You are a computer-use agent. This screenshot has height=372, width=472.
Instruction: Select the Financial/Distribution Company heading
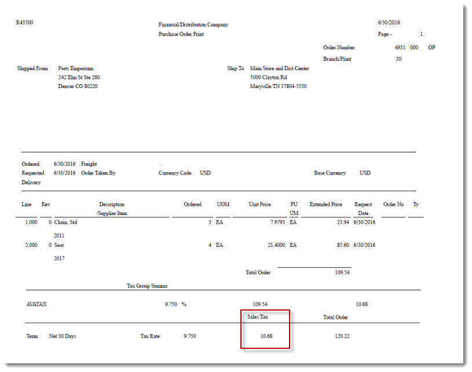click(x=193, y=25)
